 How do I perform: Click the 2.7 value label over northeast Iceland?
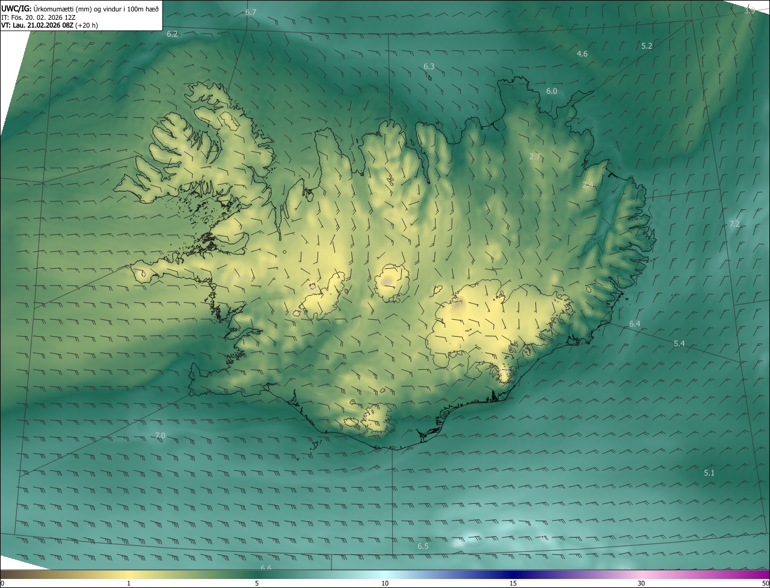(x=535, y=157)
